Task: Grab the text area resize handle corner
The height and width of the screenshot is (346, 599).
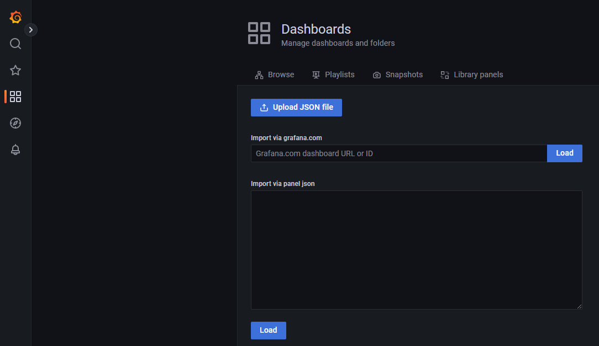Action: [579, 306]
